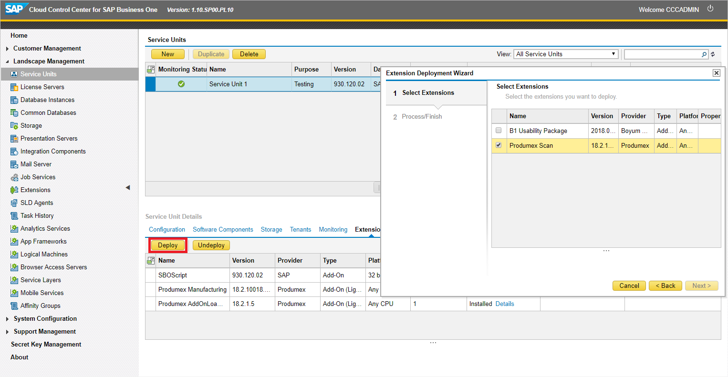Collapse the sidebar with the arrow

127,188
